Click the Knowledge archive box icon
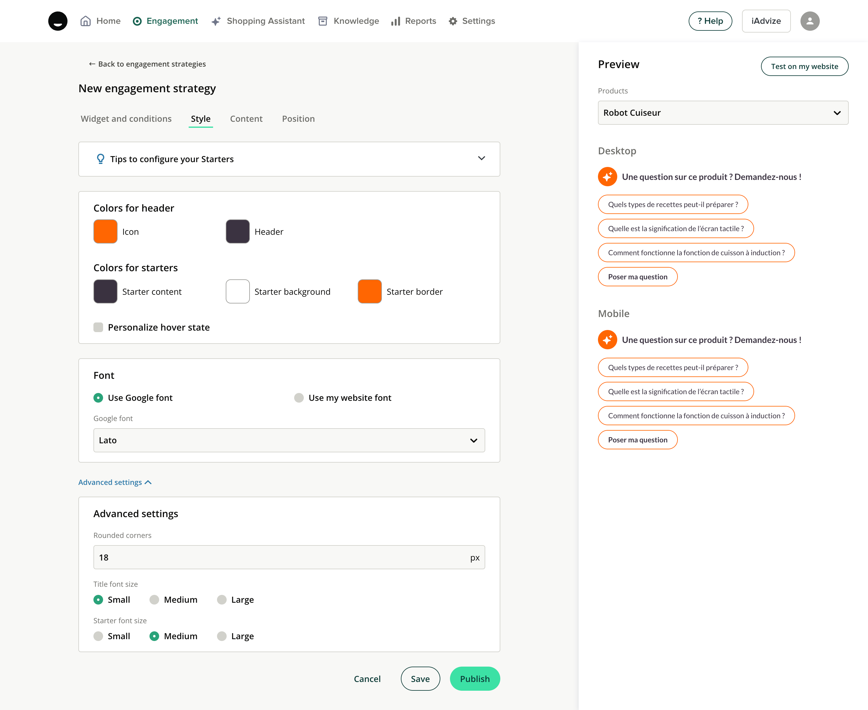The width and height of the screenshot is (868, 710). (323, 21)
